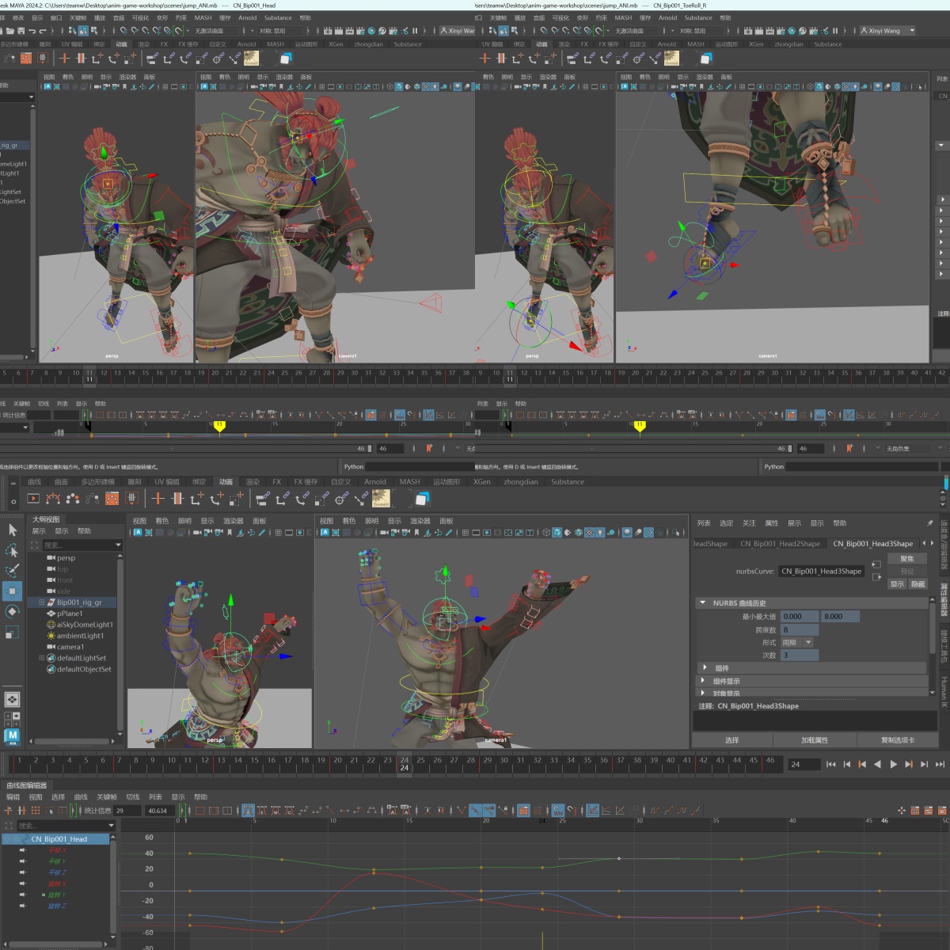Viewport: 950px width, 950px height.
Task: Open 关键帧 menu in left Maya window menubar
Action: click(x=78, y=17)
